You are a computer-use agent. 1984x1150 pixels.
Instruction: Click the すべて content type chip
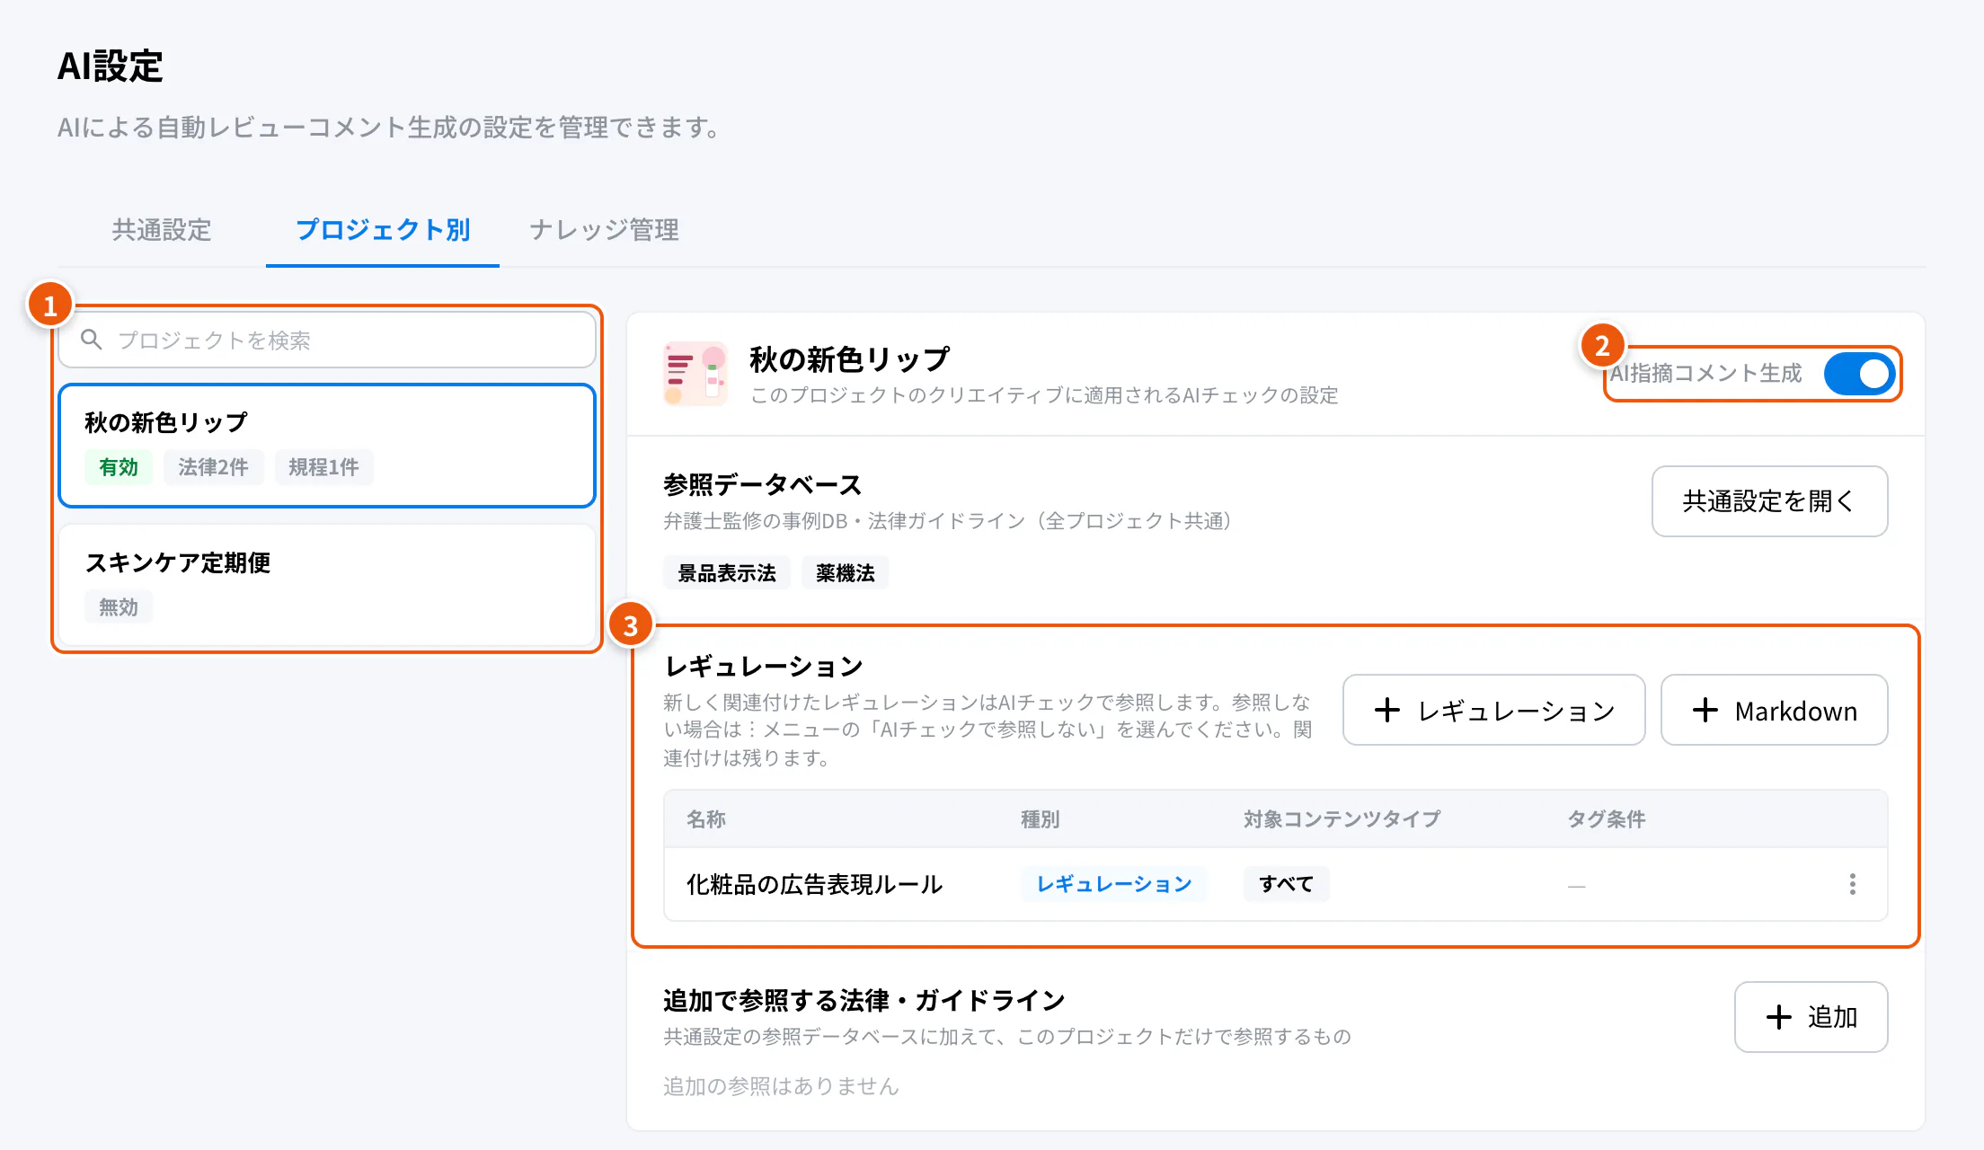(1286, 884)
